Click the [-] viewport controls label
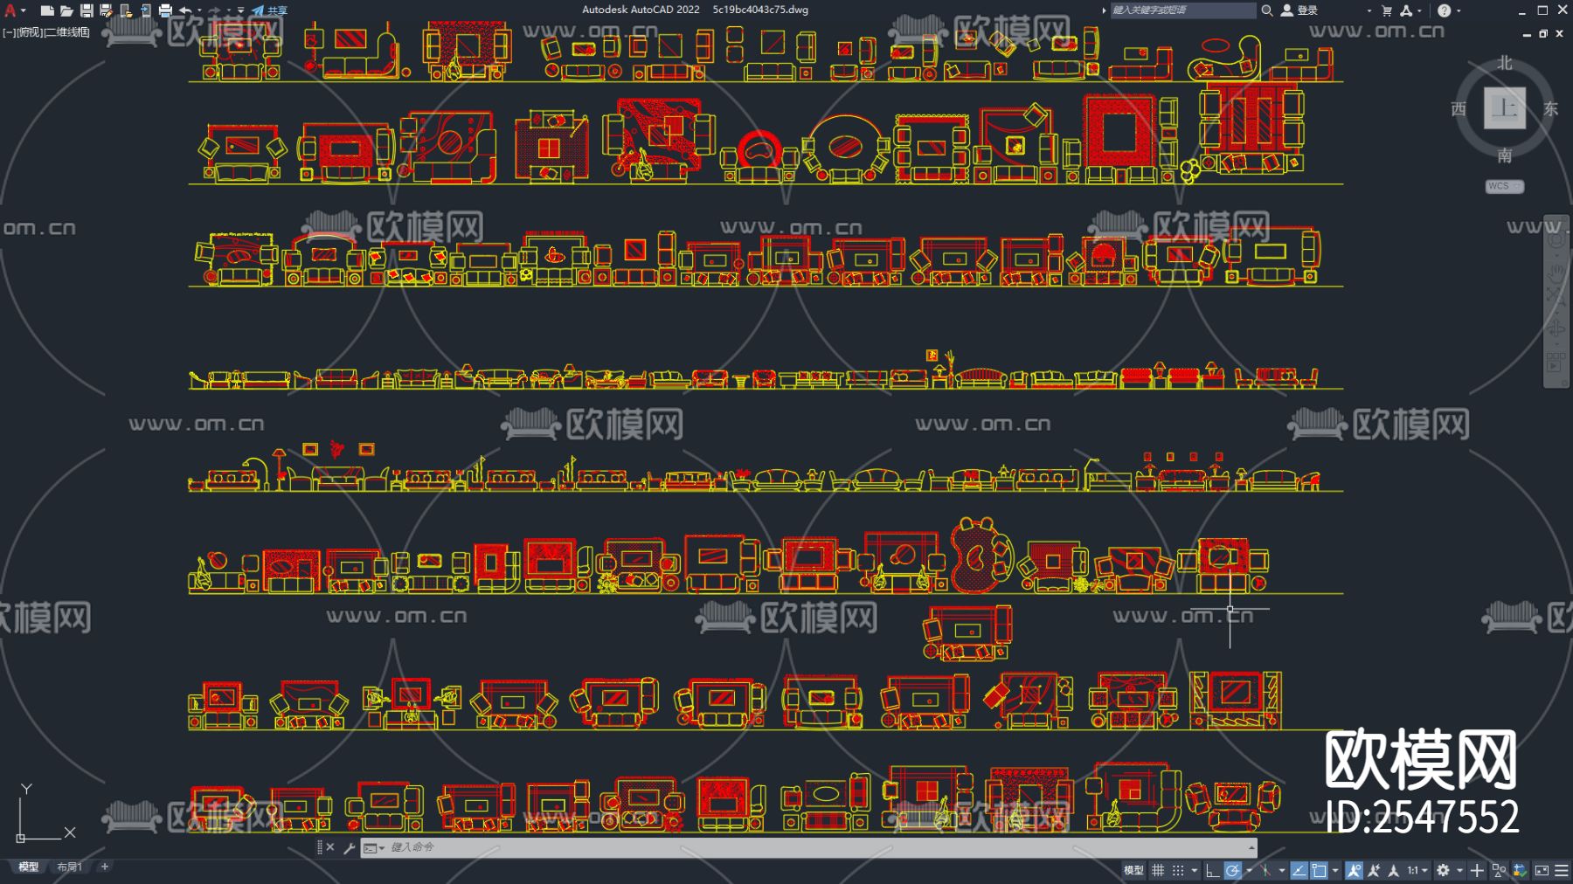 pyautogui.click(x=9, y=32)
